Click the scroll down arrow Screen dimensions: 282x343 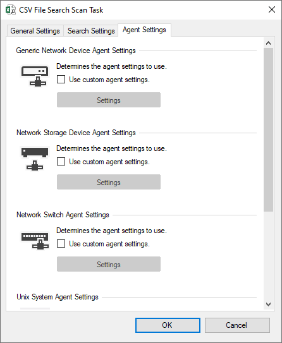pos(269,304)
